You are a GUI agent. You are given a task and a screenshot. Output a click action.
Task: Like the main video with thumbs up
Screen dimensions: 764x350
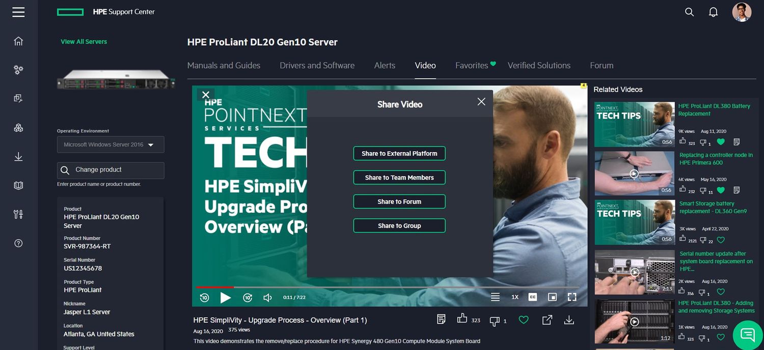(462, 318)
